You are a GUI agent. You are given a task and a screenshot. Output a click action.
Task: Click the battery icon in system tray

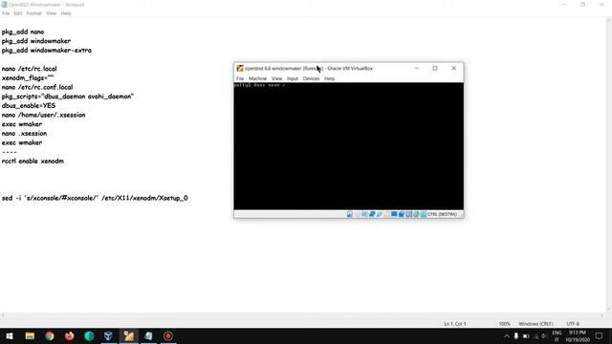point(526,335)
